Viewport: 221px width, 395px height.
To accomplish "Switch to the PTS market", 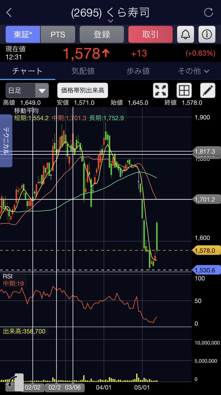I will click(x=58, y=34).
